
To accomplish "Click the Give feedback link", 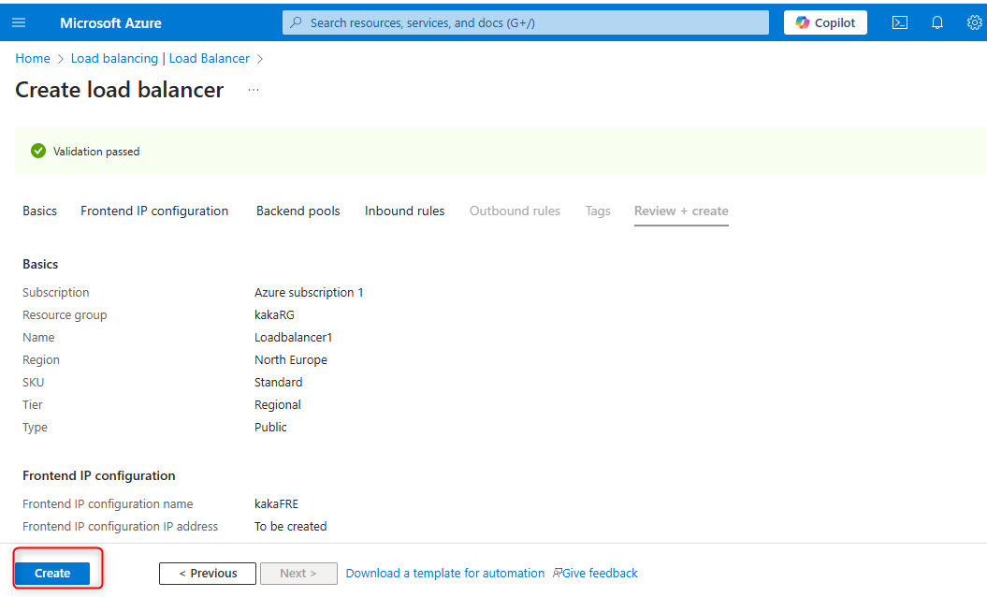I will [595, 573].
